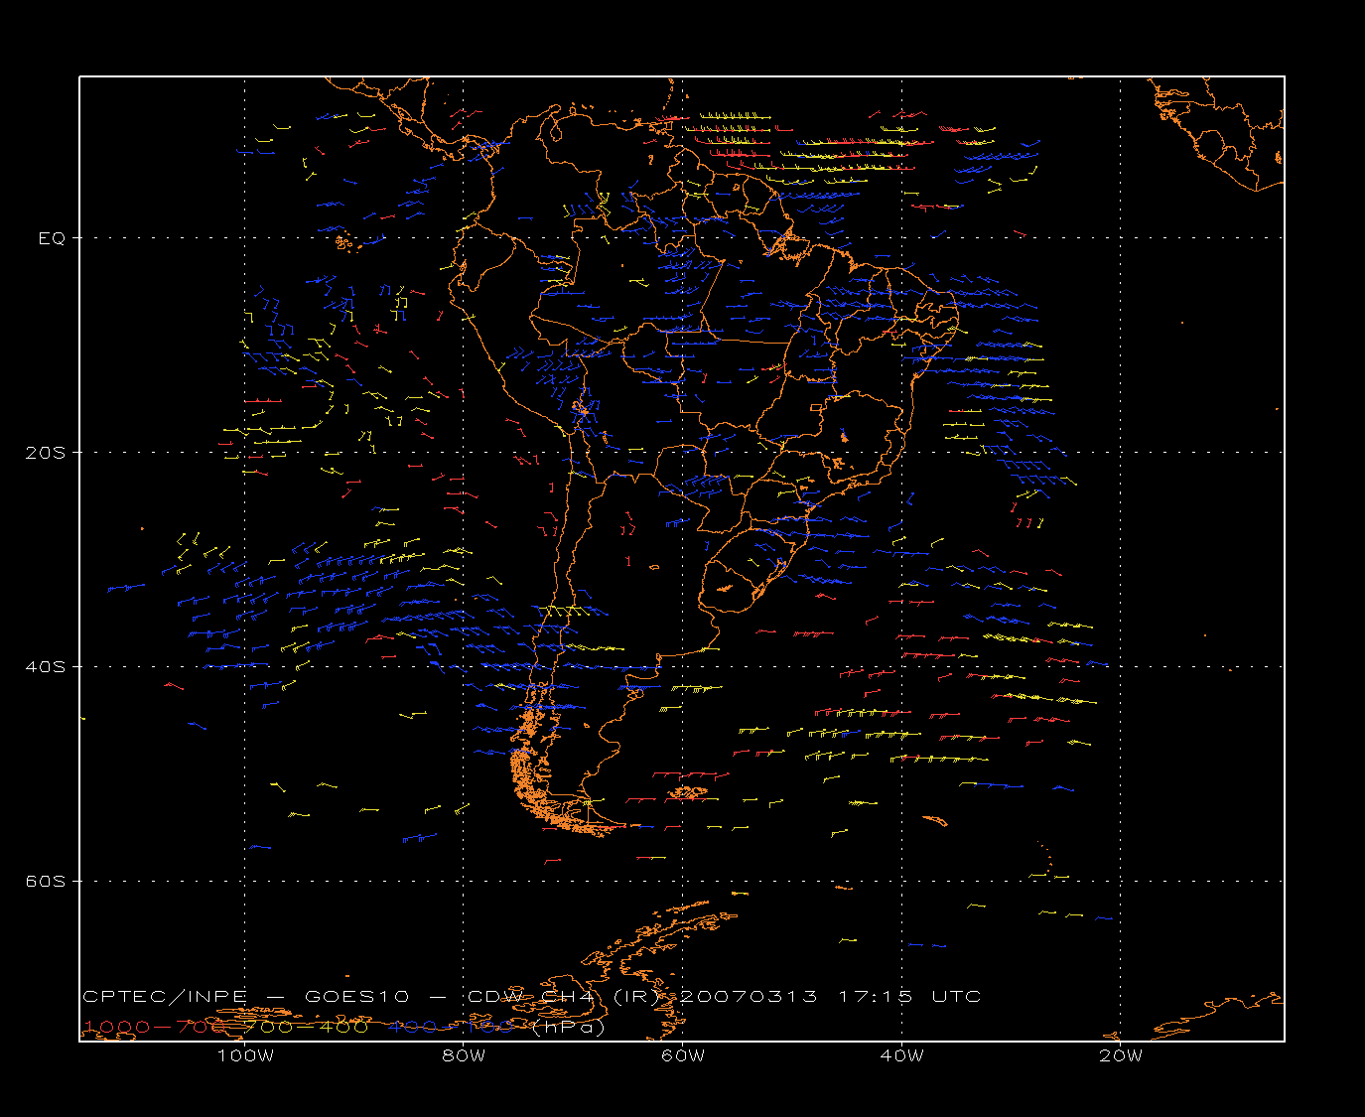Click the "20W" longitude label
The height and width of the screenshot is (1117, 1365).
coord(1121,1055)
